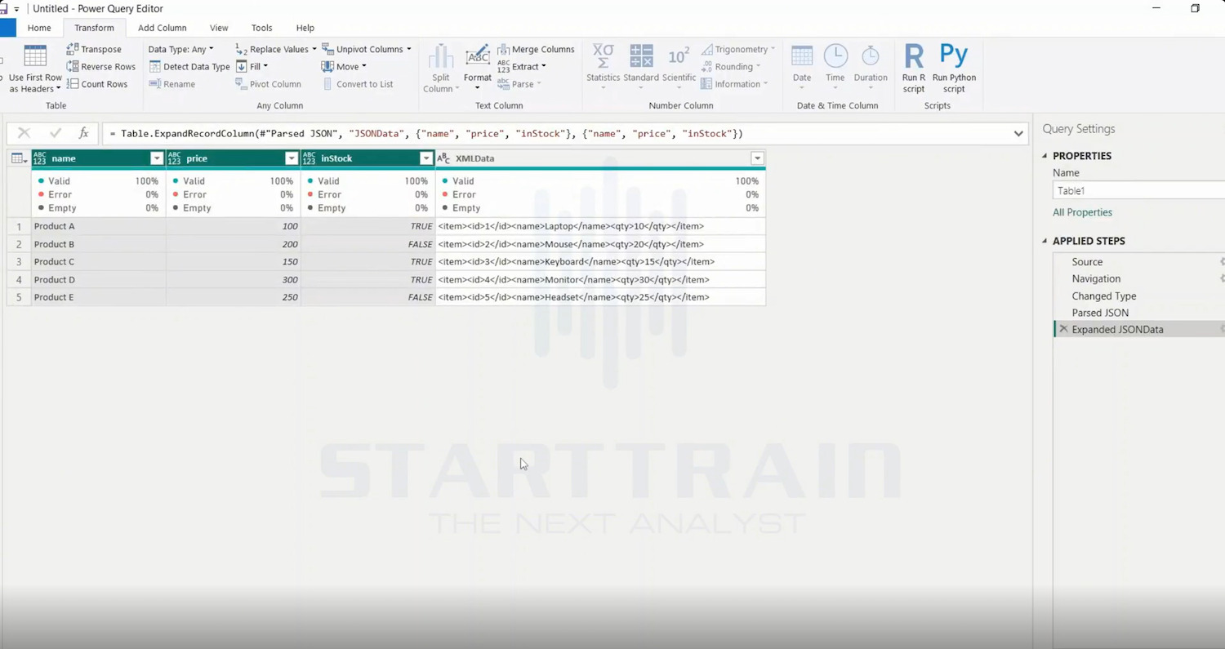Click Count Rows tool
Image resolution: width=1225 pixels, height=649 pixels.
(97, 84)
